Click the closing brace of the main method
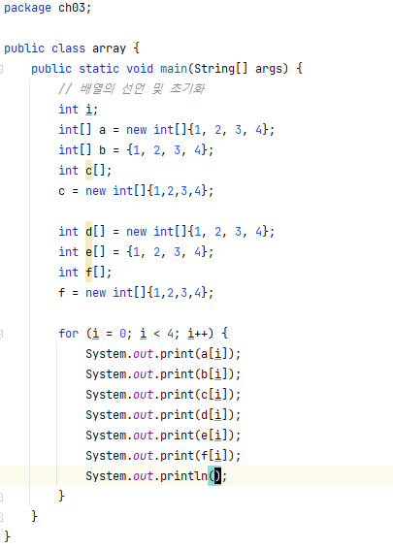This screenshot has width=393, height=549. pyautogui.click(x=34, y=516)
